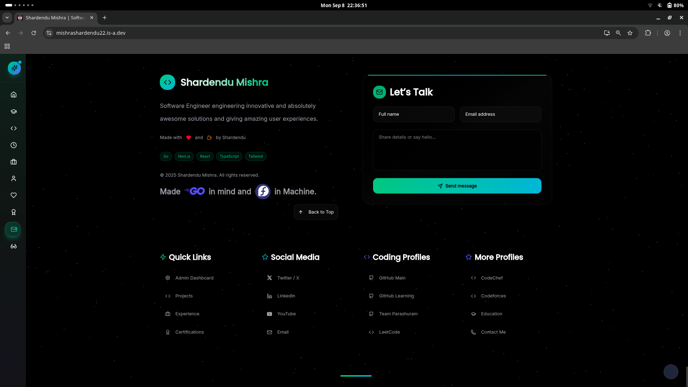Open the GitHub Main link

click(392, 278)
